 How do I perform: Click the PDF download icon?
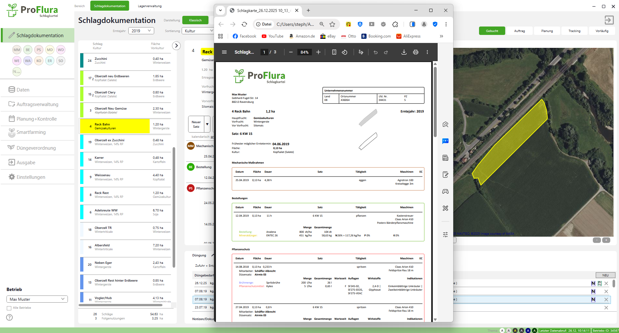click(404, 52)
